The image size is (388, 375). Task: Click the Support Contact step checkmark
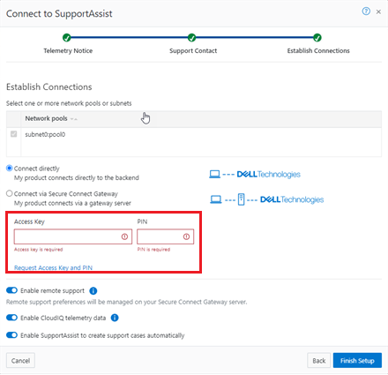coord(192,38)
